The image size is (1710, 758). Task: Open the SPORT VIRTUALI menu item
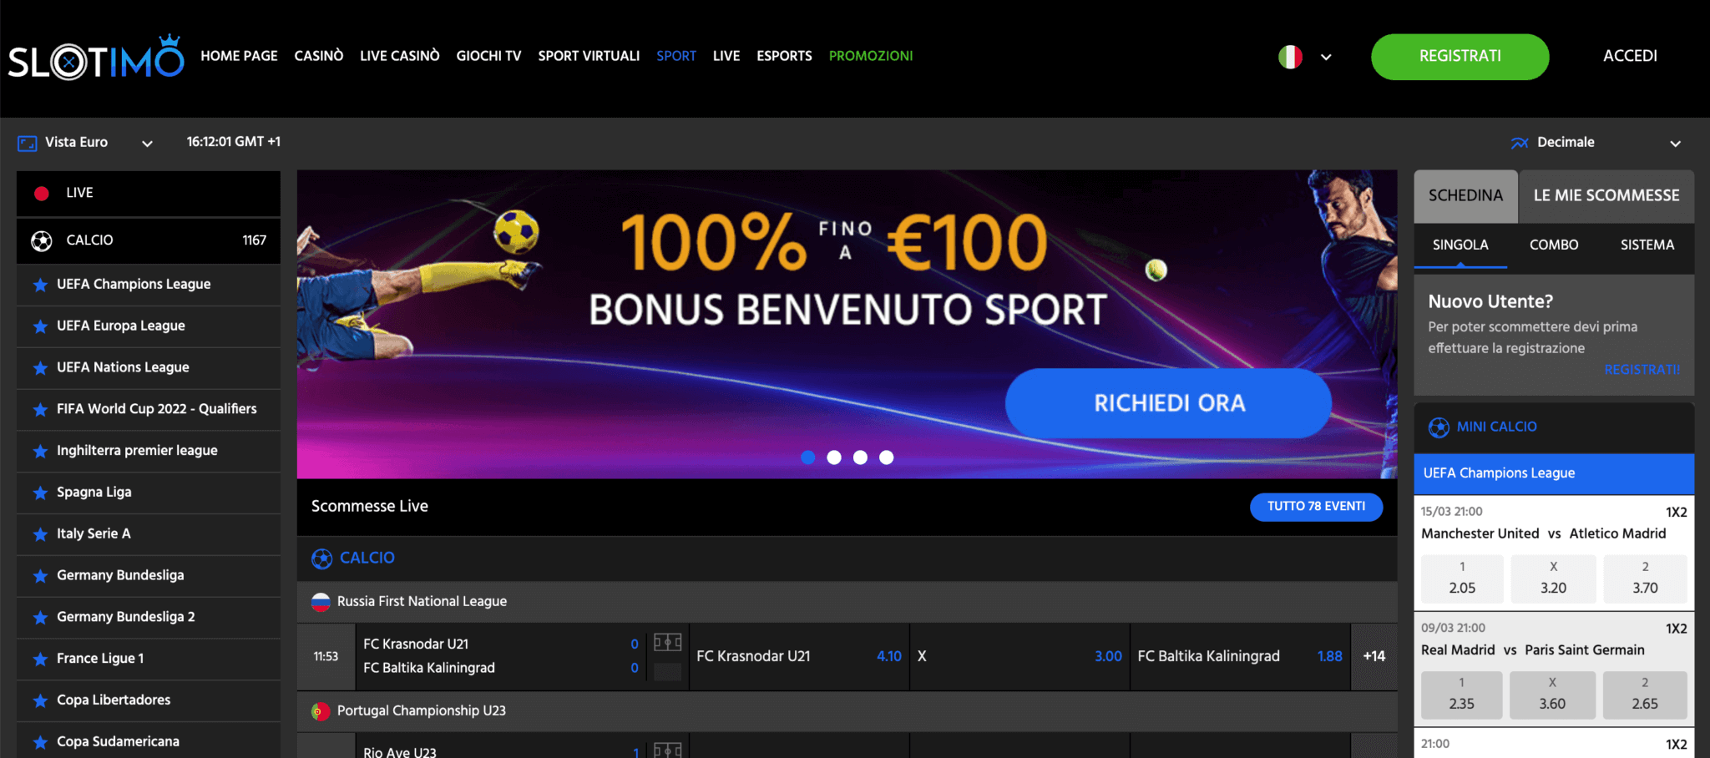point(589,56)
